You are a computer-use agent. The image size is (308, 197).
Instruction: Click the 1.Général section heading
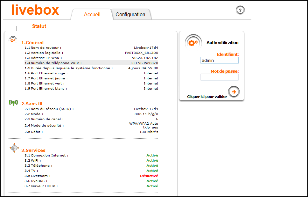(32, 43)
